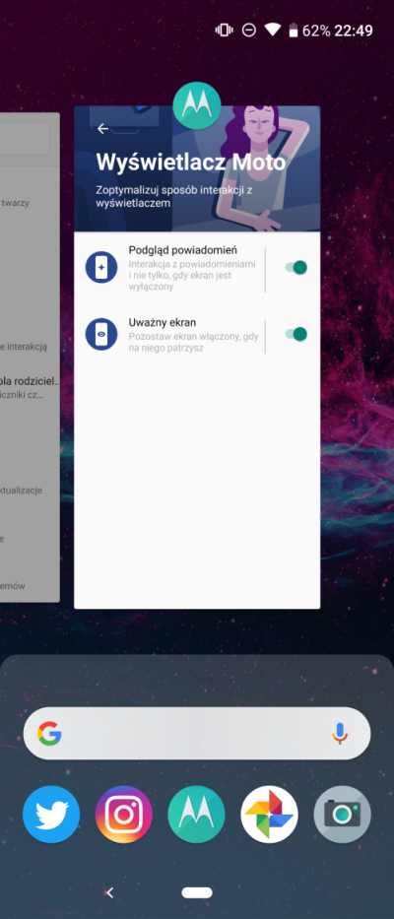Disable the Podgląd powiadomień switch
Screen dimensions: 394x919
point(296,268)
